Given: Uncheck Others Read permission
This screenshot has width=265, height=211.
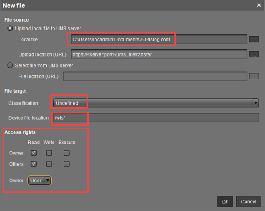Looking at the screenshot, I should (34, 164).
